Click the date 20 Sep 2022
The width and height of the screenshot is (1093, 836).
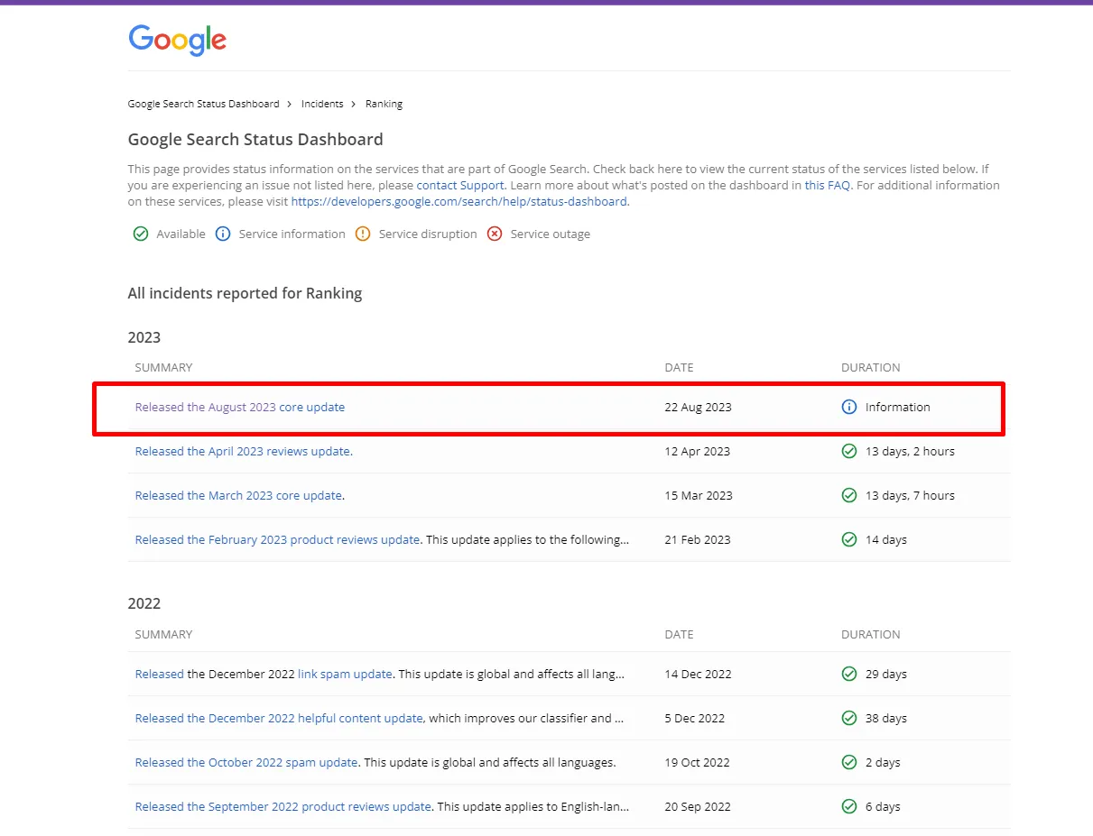click(698, 806)
